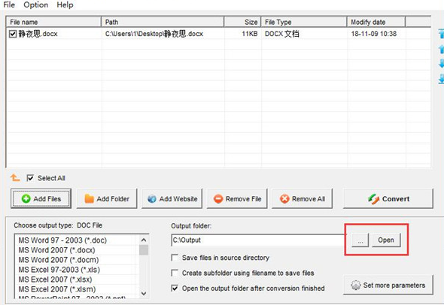Click the Output folder path field
This screenshot has width=444, height=305.
click(258, 240)
